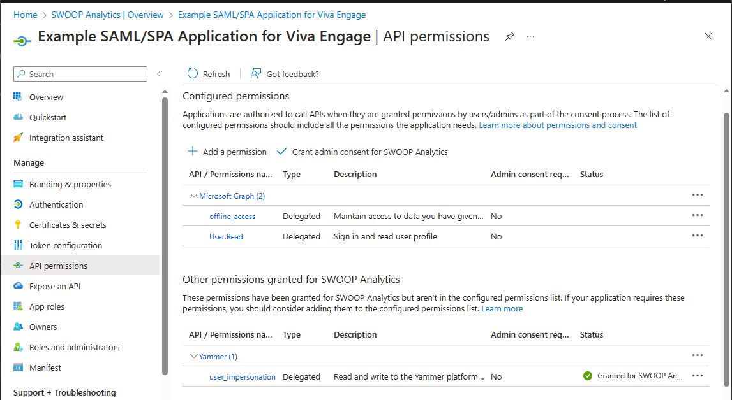The image size is (732, 400).
Task: Open more options ellipsis for offline_access row
Action: pos(698,215)
